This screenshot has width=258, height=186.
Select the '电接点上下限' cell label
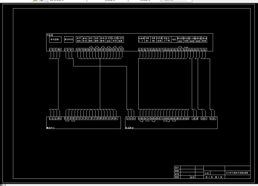[x=167, y=40]
